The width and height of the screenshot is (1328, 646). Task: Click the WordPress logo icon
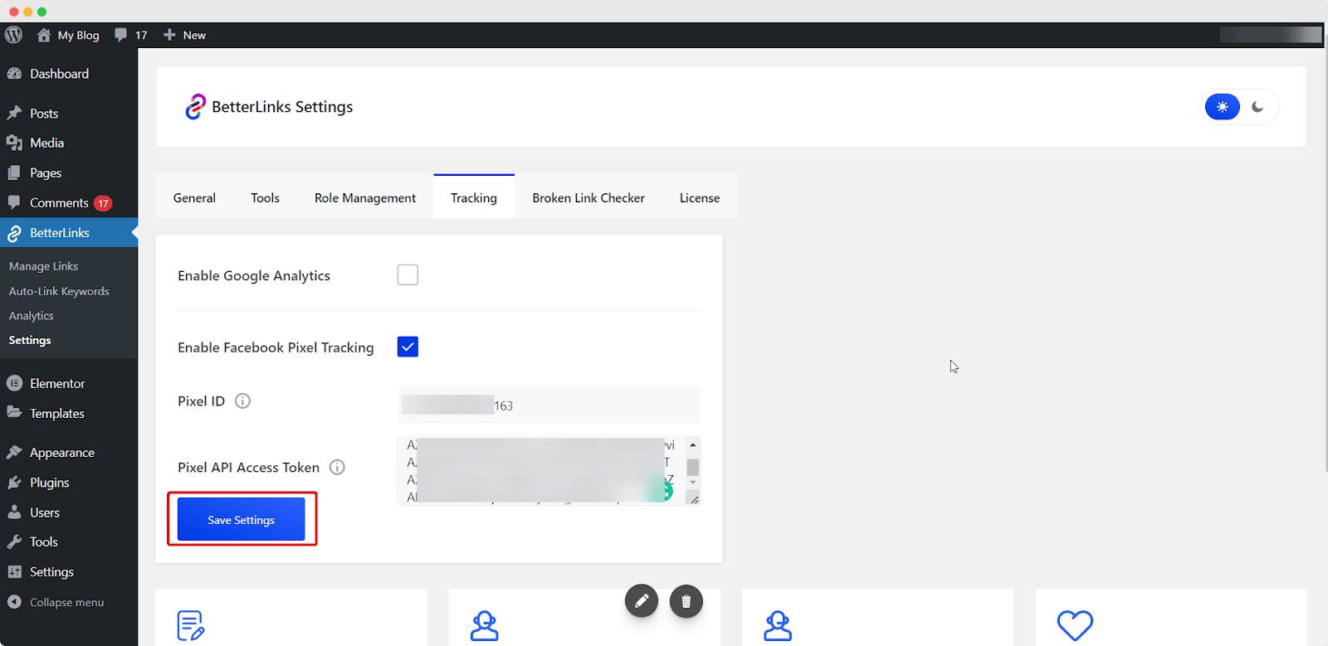pos(14,35)
